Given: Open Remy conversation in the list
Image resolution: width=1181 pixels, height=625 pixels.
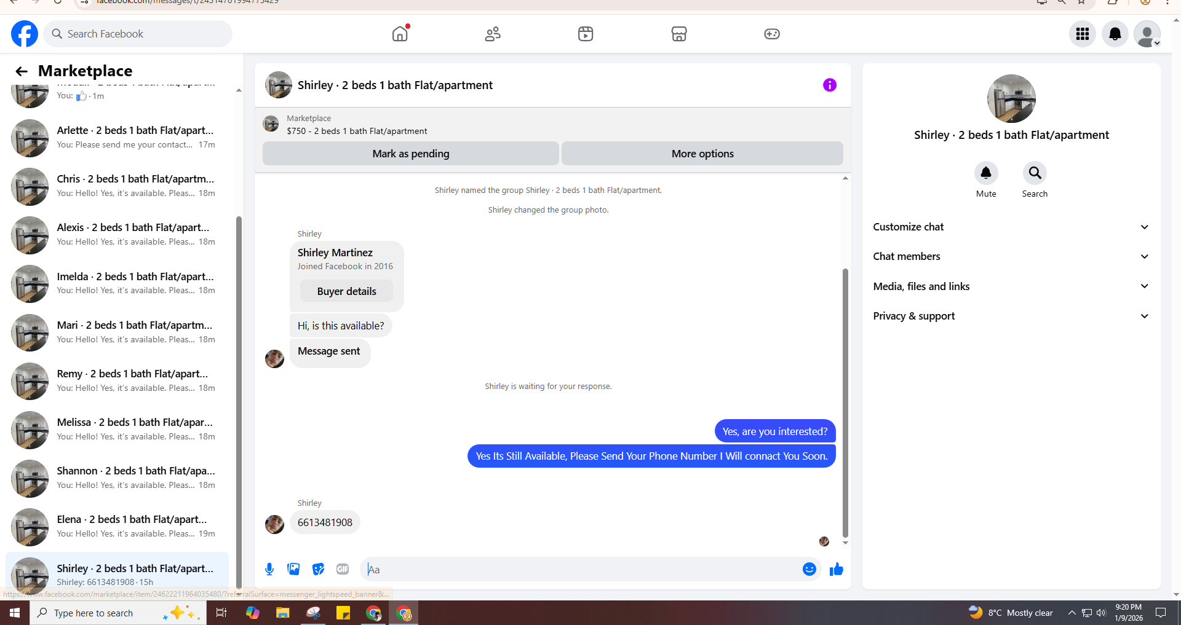Looking at the screenshot, I should (x=117, y=381).
